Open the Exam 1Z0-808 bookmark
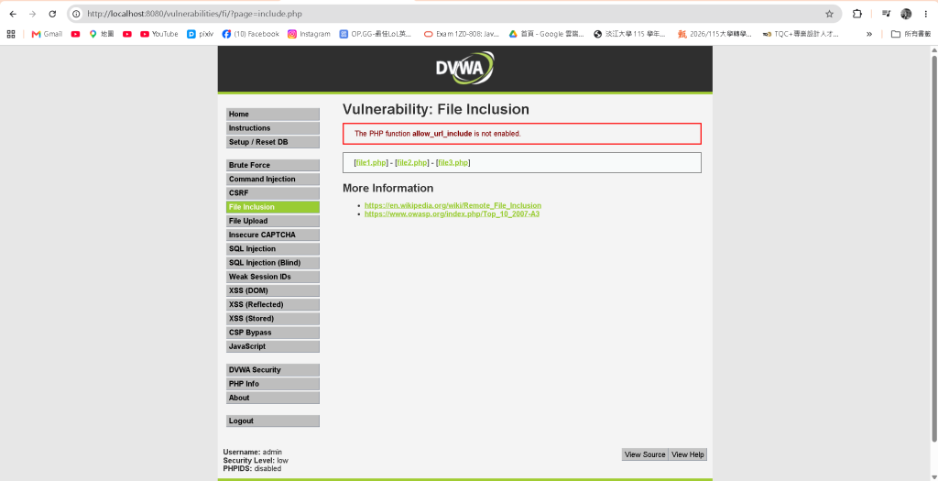The width and height of the screenshot is (938, 481). (462, 34)
